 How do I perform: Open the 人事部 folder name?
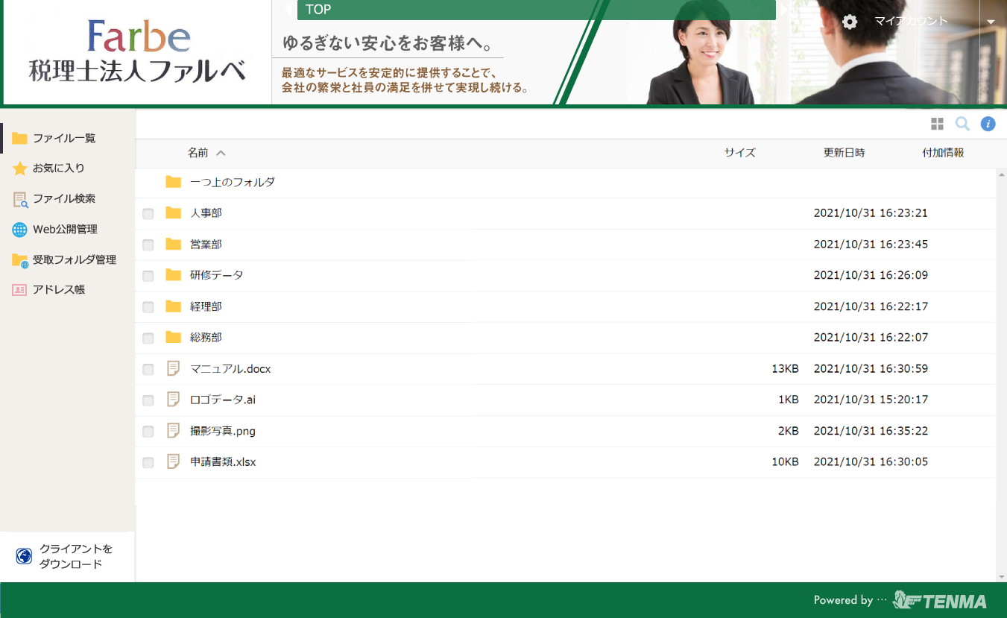pos(206,213)
